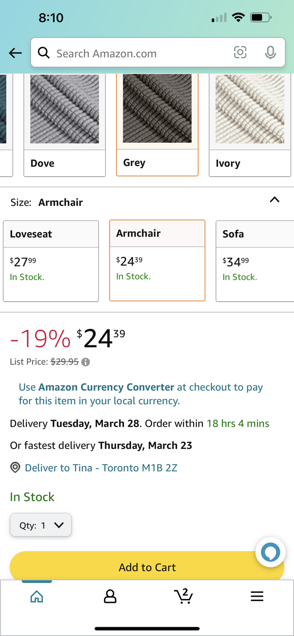Choose the Dove color swatch
This screenshot has width=294, height=636.
click(64, 125)
